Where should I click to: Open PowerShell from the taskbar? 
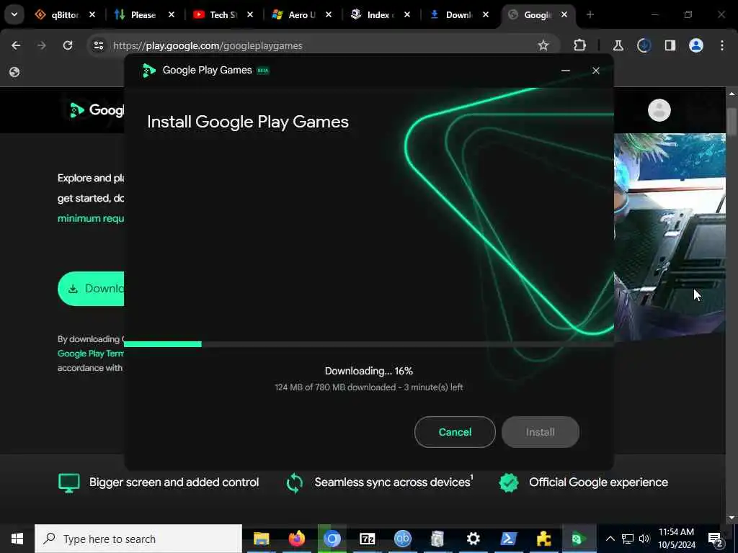508,539
